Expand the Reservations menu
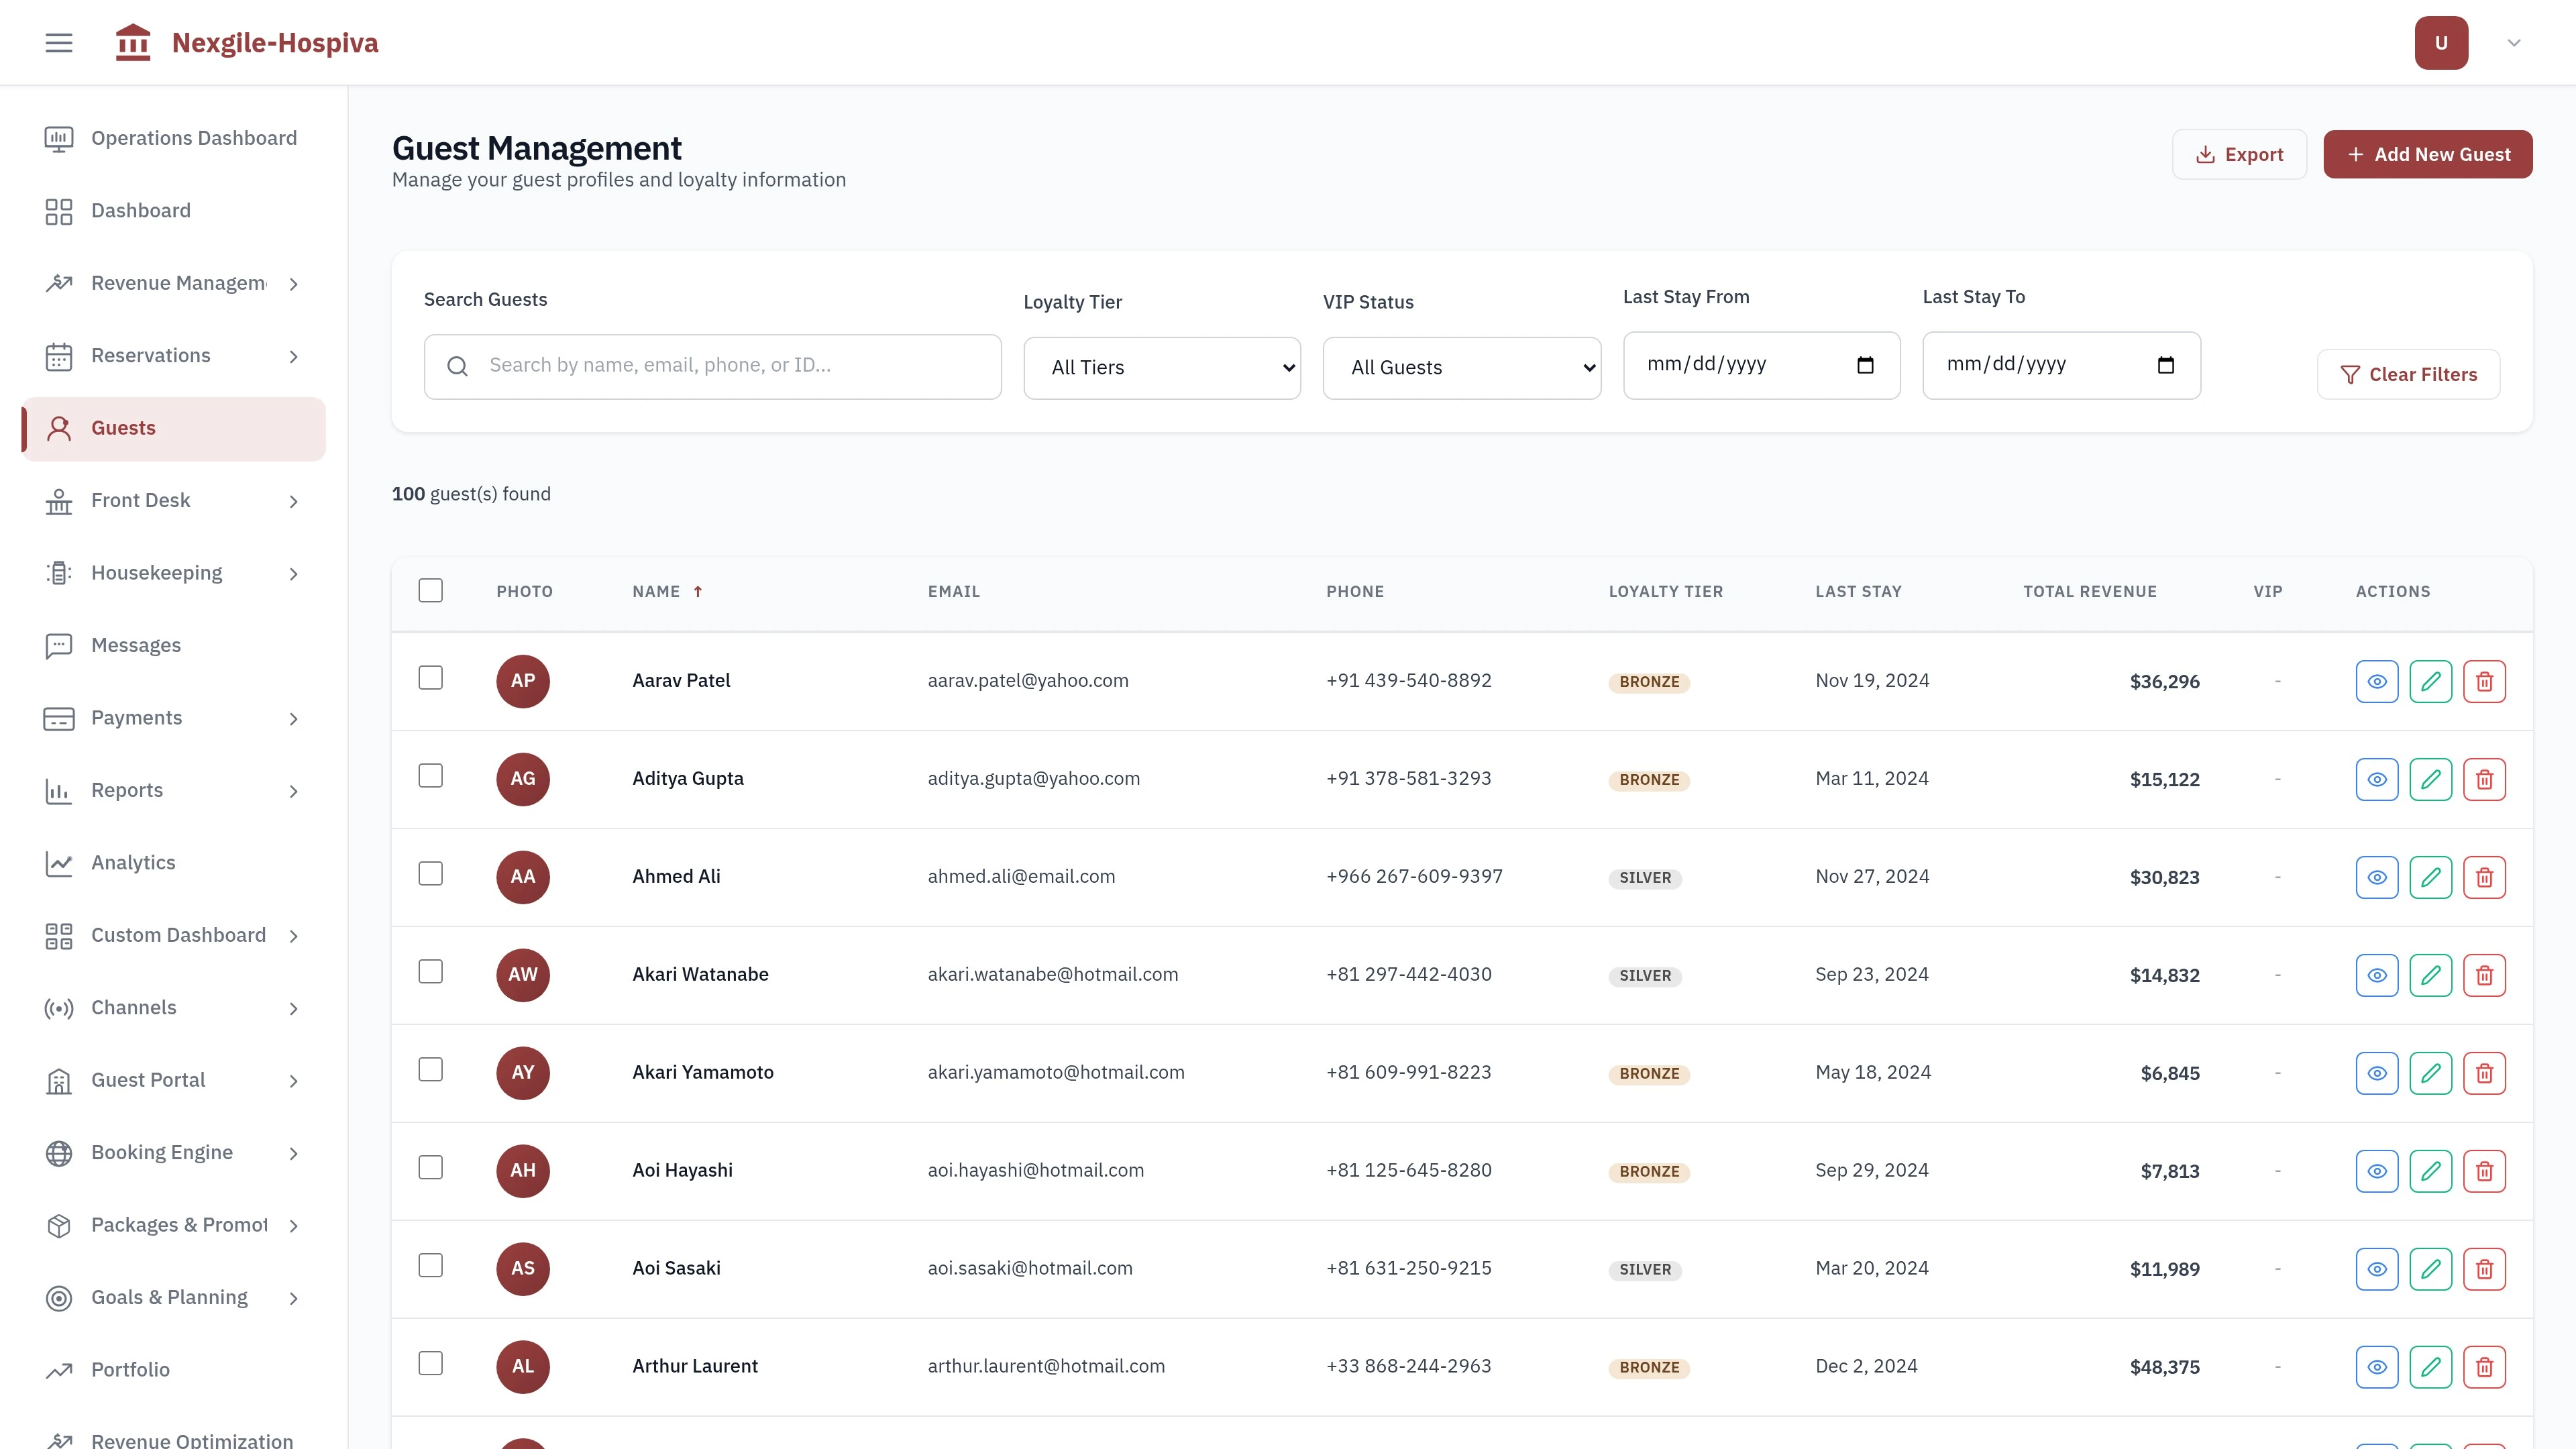The height and width of the screenshot is (1449, 2576). pos(151,355)
